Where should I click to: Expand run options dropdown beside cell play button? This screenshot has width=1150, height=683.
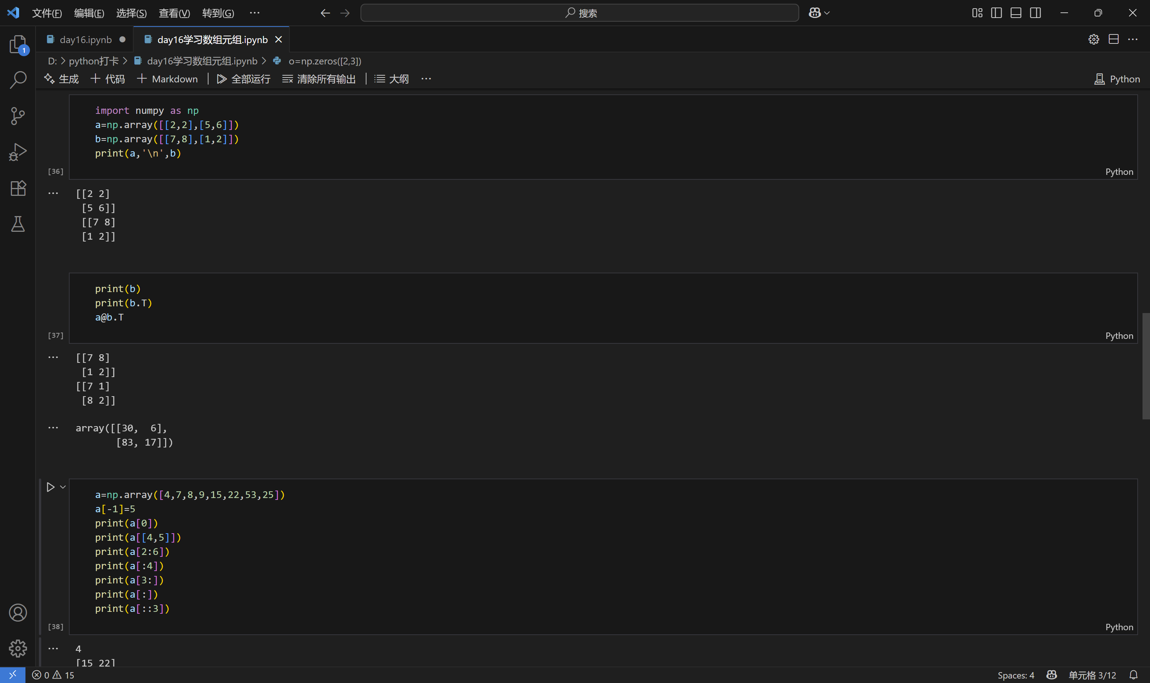click(x=63, y=487)
